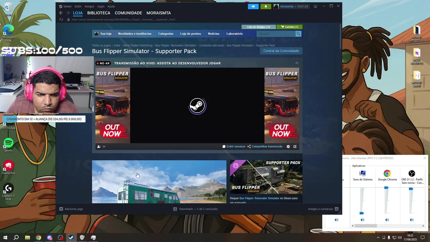Show hidden system tray icons
The width and height of the screenshot is (430, 242).
pos(378,238)
